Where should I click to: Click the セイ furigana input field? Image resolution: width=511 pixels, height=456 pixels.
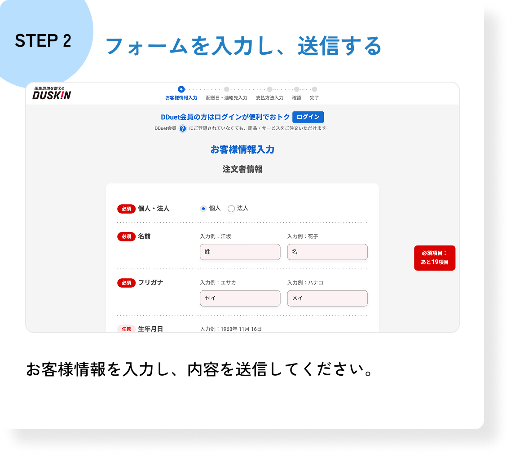tap(240, 298)
